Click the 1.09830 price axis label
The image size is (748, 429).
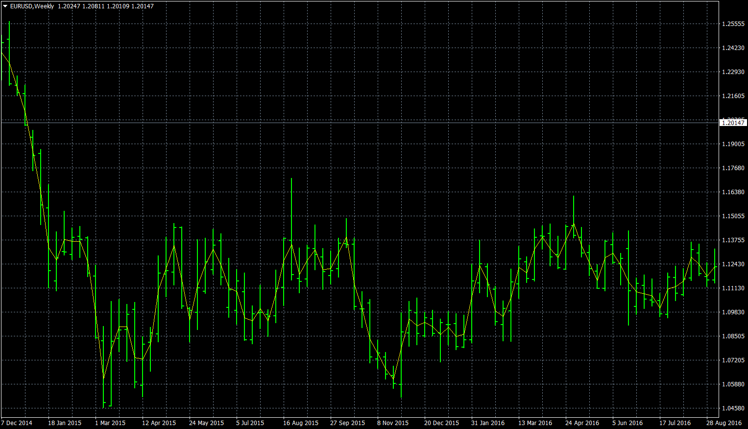(733, 312)
